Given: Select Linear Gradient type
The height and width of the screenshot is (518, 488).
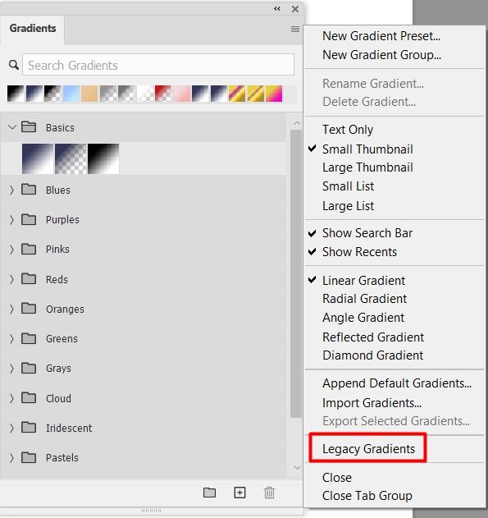Looking at the screenshot, I should pyautogui.click(x=363, y=281).
